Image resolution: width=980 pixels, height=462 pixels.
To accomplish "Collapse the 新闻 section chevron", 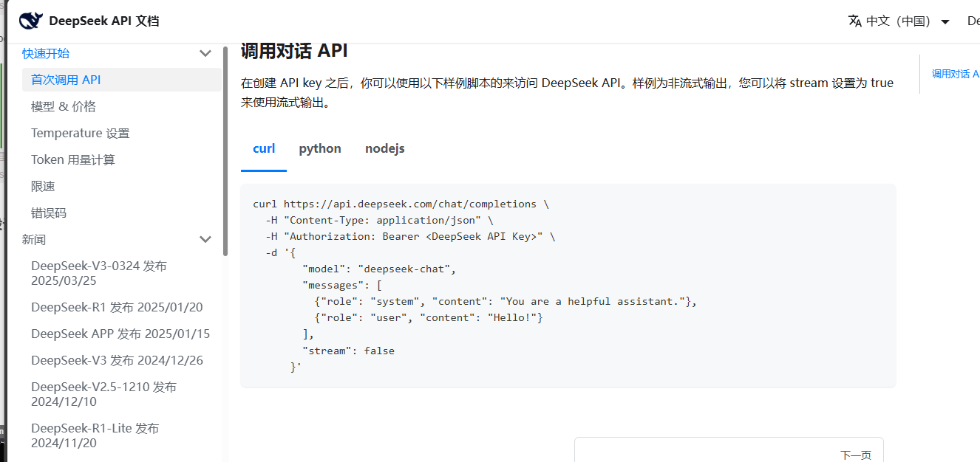I will 205,239.
